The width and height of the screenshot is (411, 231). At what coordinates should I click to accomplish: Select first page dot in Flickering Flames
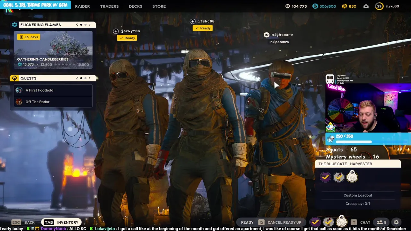[81, 25]
